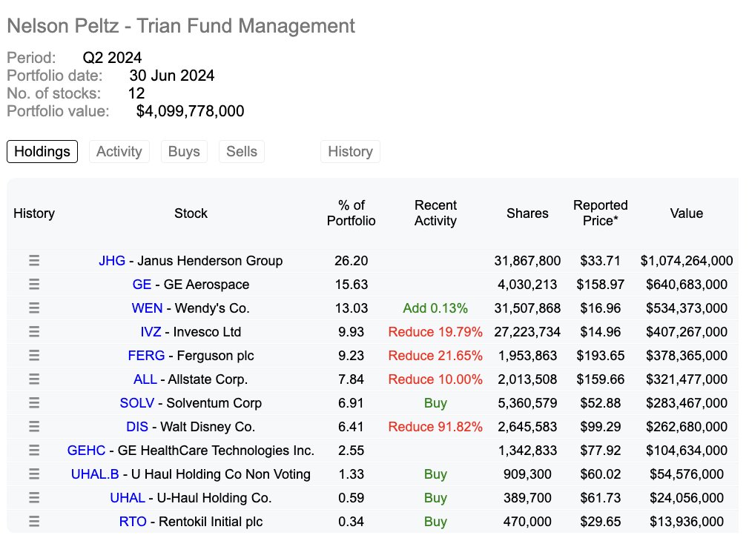Open history icon for U-Haul Holding Co. row
This screenshot has width=749, height=538.
point(34,498)
